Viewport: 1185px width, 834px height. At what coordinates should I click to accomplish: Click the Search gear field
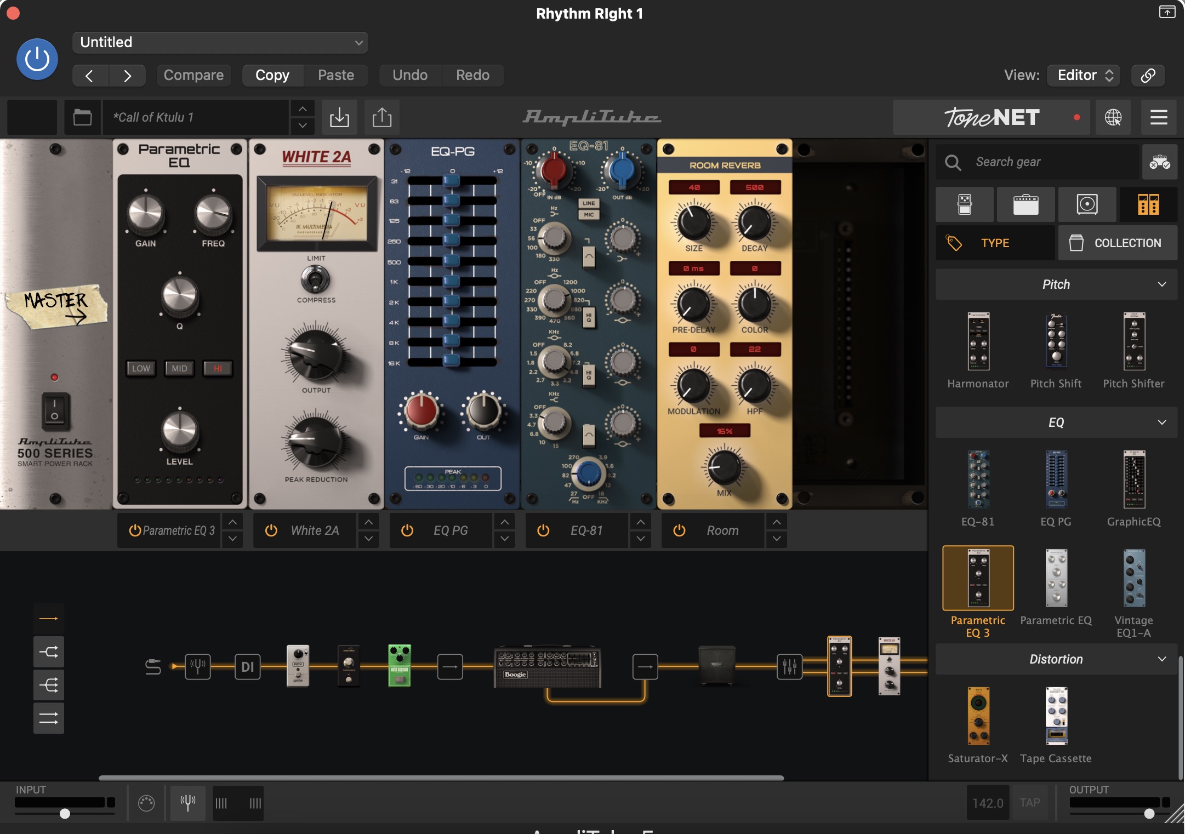1038,162
